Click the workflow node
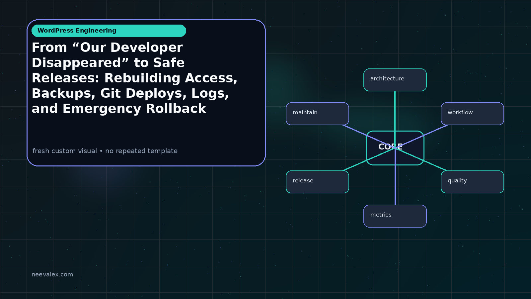Viewport: 531px width, 299px height. coord(472,114)
